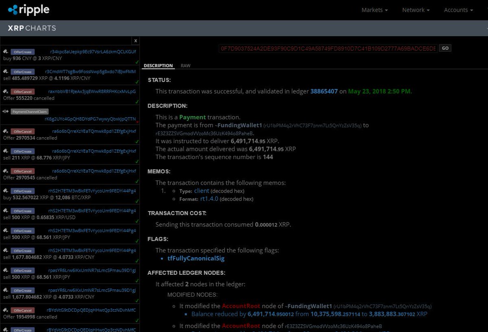Click the tag icon beside the 'buy 936 CNY' offer

(x=6, y=52)
